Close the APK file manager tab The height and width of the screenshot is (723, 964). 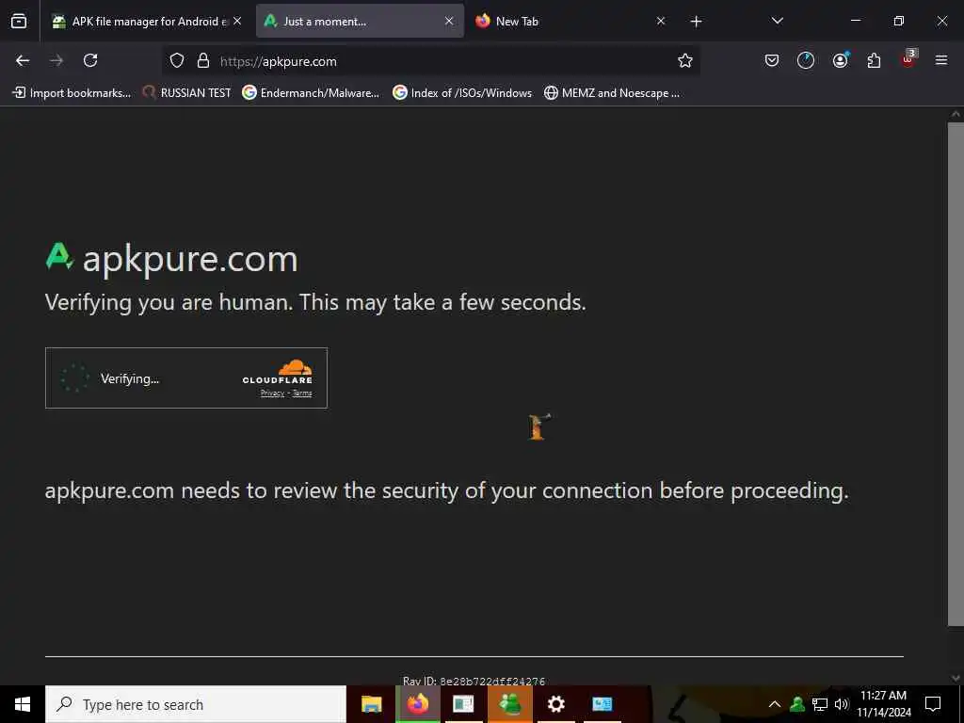point(237,21)
